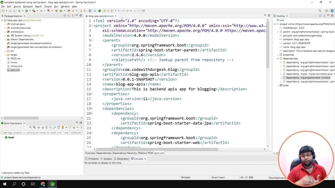Switch to Effective POM tab
Image resolution: width=335 pixels, height=188 pixels.
tap(146, 153)
